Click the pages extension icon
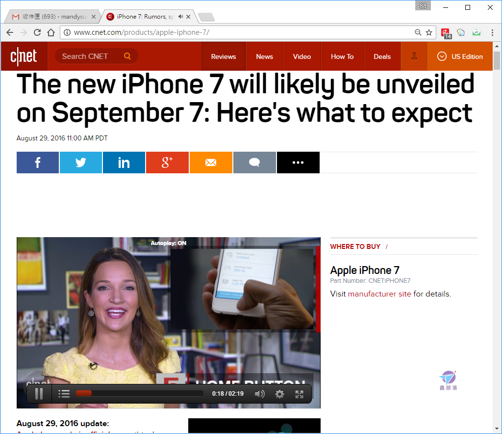The image size is (502, 434). (x=461, y=32)
